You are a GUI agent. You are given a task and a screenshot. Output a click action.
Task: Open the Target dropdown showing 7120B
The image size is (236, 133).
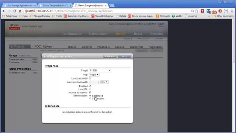coord(100,71)
